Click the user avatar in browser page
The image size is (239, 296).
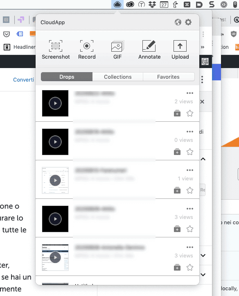click(x=205, y=61)
